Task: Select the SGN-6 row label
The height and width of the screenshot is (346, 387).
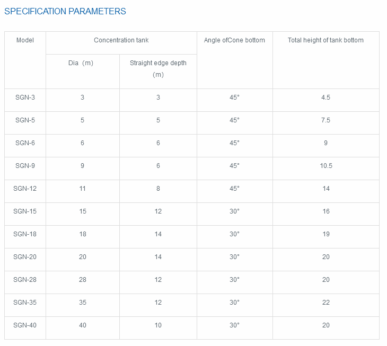Action: click(25, 143)
